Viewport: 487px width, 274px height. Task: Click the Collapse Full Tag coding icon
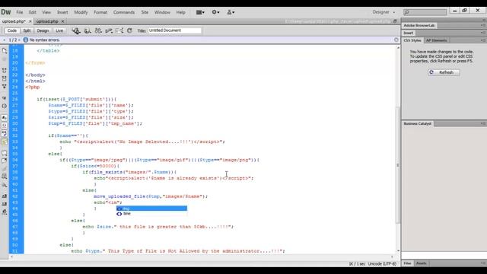point(5,71)
